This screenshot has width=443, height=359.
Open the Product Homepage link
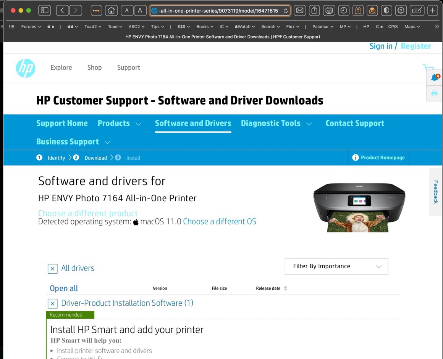click(x=383, y=157)
